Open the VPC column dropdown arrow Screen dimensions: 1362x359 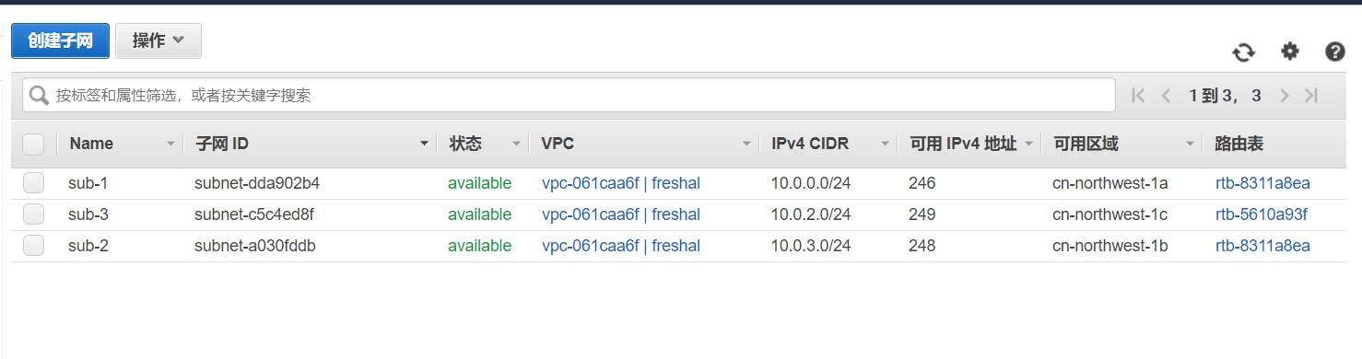(747, 144)
